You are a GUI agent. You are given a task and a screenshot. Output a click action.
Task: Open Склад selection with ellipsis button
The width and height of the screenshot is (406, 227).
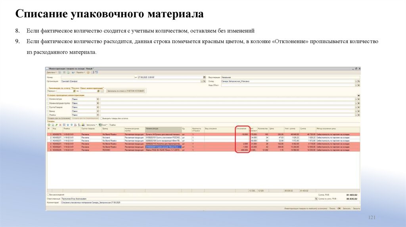tap(356, 81)
